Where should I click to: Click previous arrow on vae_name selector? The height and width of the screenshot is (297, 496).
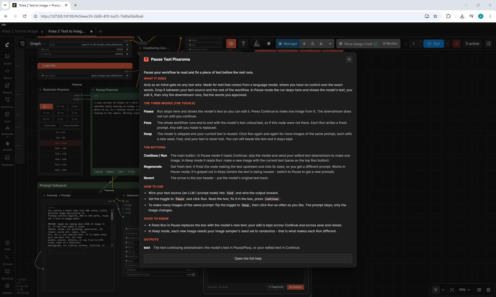click(x=42, y=76)
